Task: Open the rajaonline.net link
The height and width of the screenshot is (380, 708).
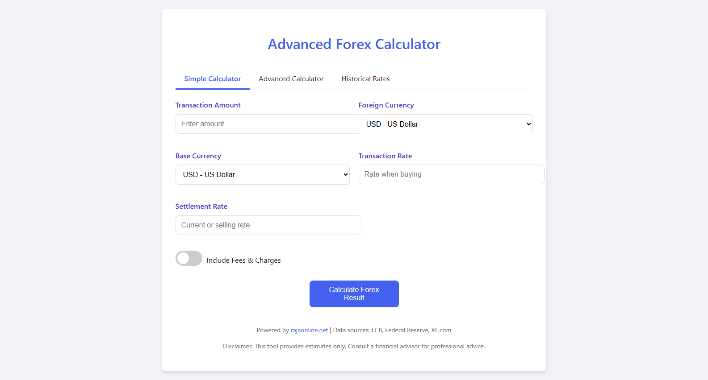Action: coord(309,330)
